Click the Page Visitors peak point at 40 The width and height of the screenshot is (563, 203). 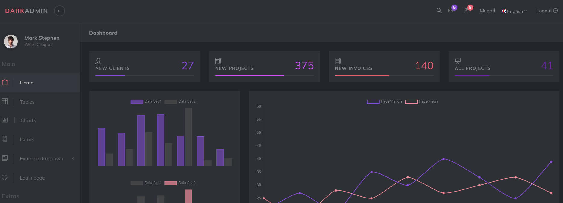pos(443,159)
